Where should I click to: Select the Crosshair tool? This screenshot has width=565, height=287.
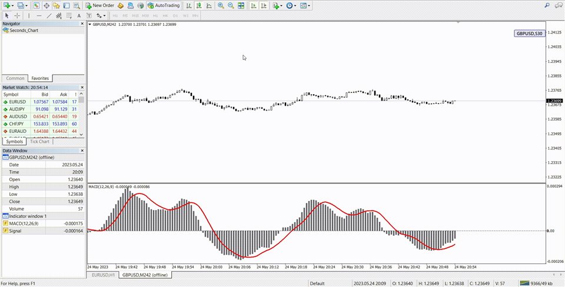click(x=18, y=15)
